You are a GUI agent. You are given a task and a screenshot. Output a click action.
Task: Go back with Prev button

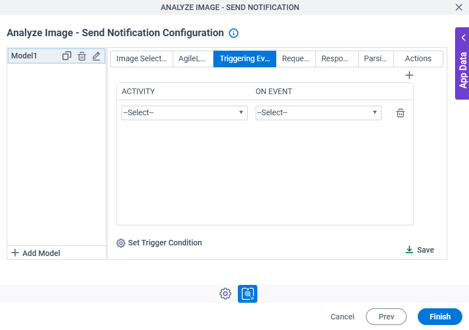[x=386, y=317]
